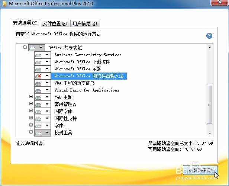Switch to the 用户信息 tab
The width and height of the screenshot is (229, 186).
pyautogui.click(x=85, y=23)
